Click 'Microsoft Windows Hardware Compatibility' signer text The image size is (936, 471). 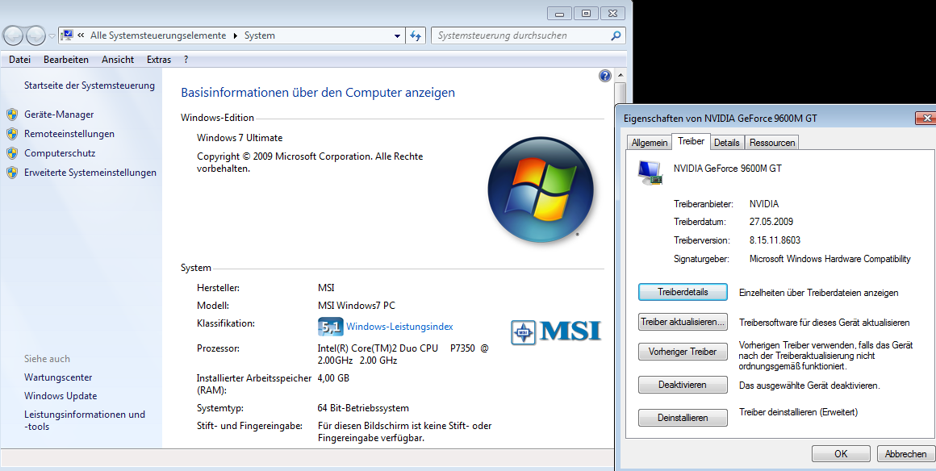(829, 258)
